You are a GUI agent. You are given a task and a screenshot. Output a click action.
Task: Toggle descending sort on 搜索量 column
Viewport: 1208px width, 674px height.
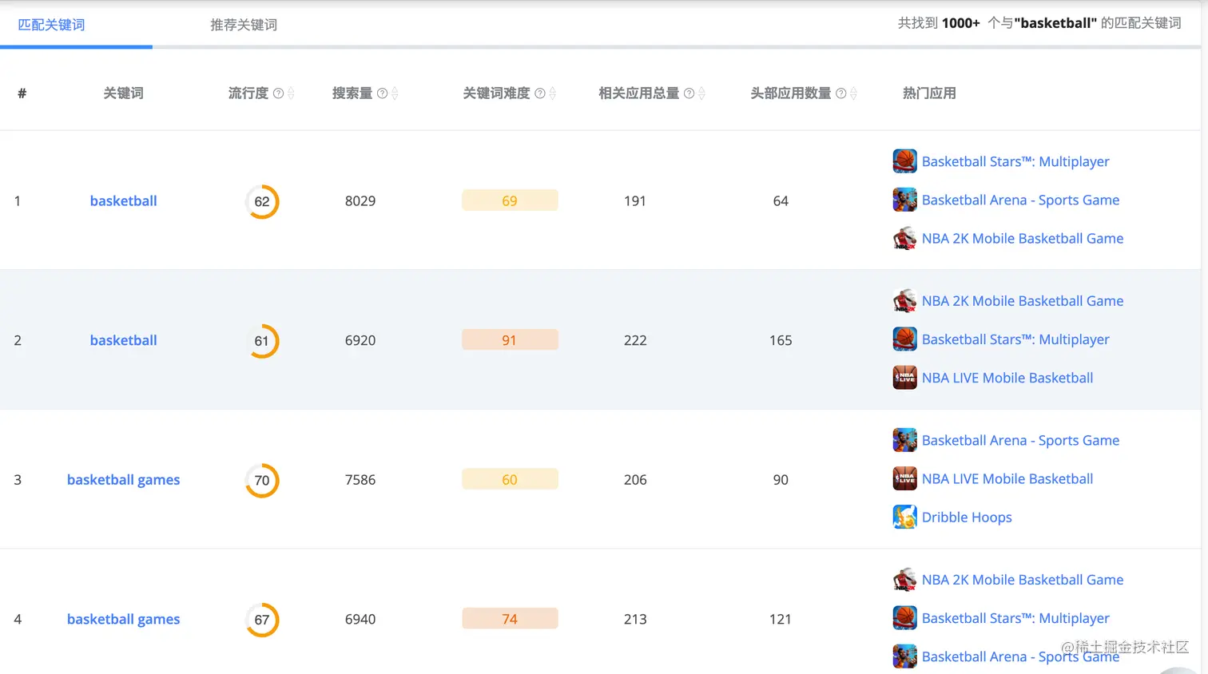[x=395, y=97]
